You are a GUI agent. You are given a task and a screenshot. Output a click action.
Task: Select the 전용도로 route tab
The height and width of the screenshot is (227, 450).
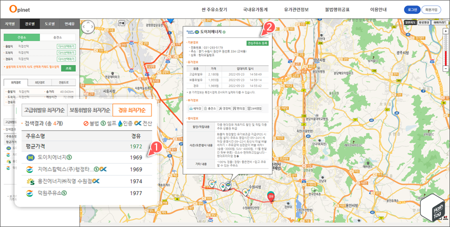tap(63, 82)
